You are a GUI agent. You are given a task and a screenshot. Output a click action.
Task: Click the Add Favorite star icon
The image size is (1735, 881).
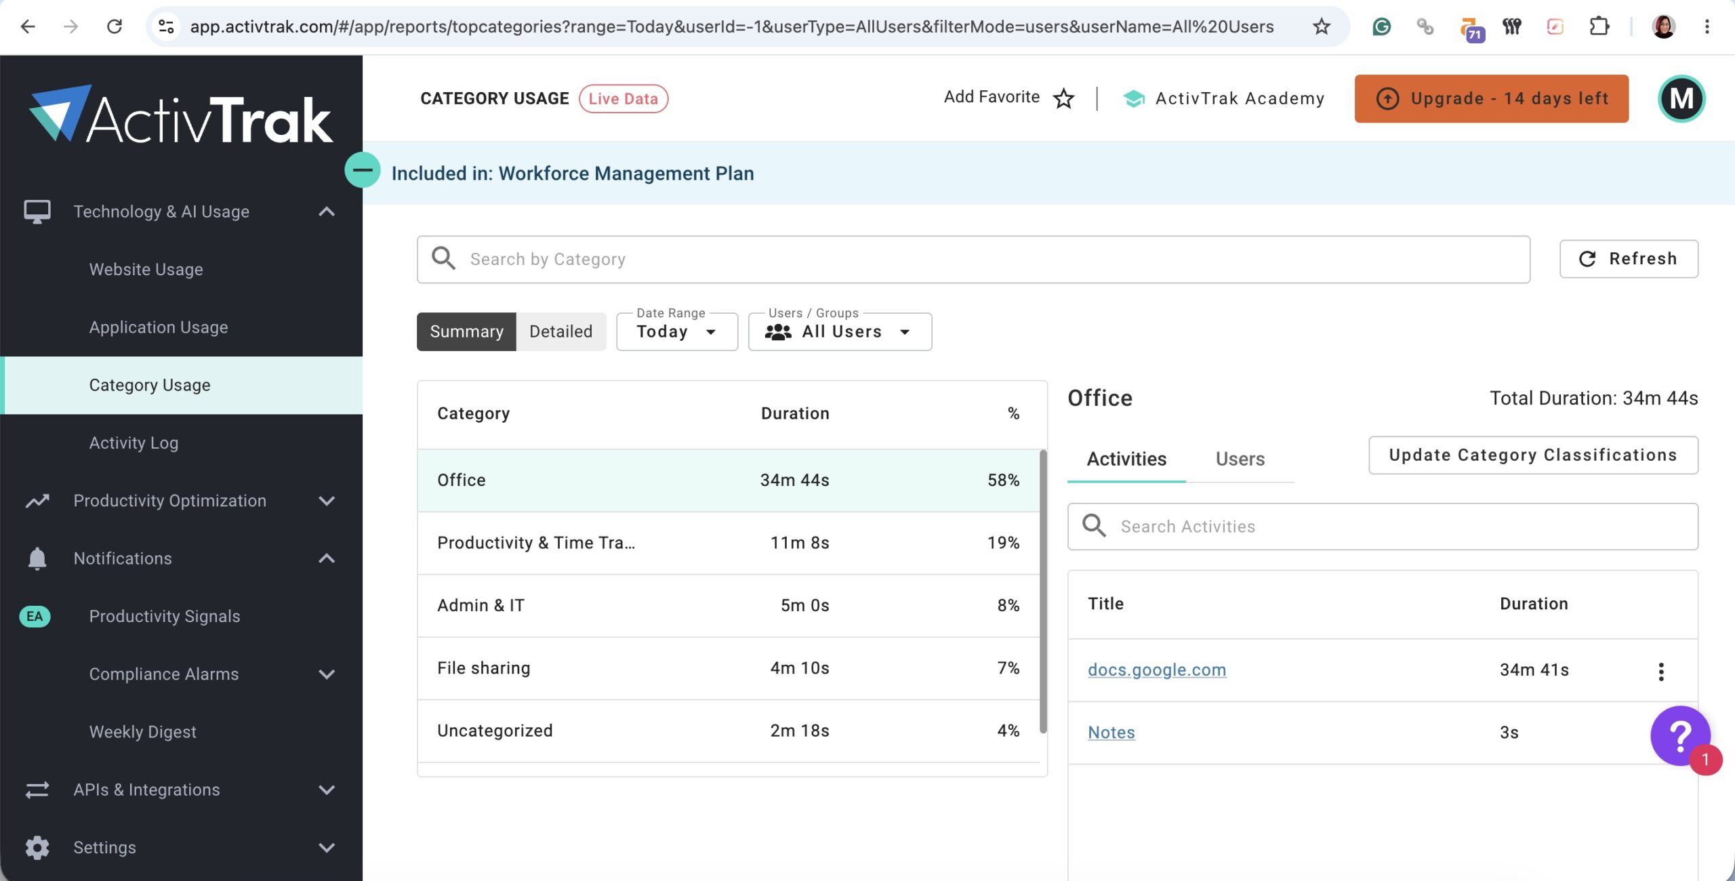1063,98
